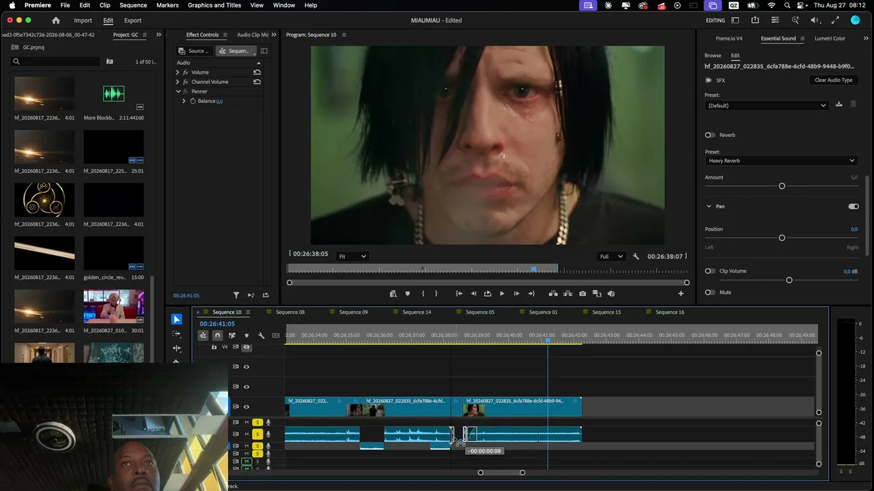This screenshot has width=874, height=491.
Task: Click the captions track CC icon
Action: [x=276, y=336]
